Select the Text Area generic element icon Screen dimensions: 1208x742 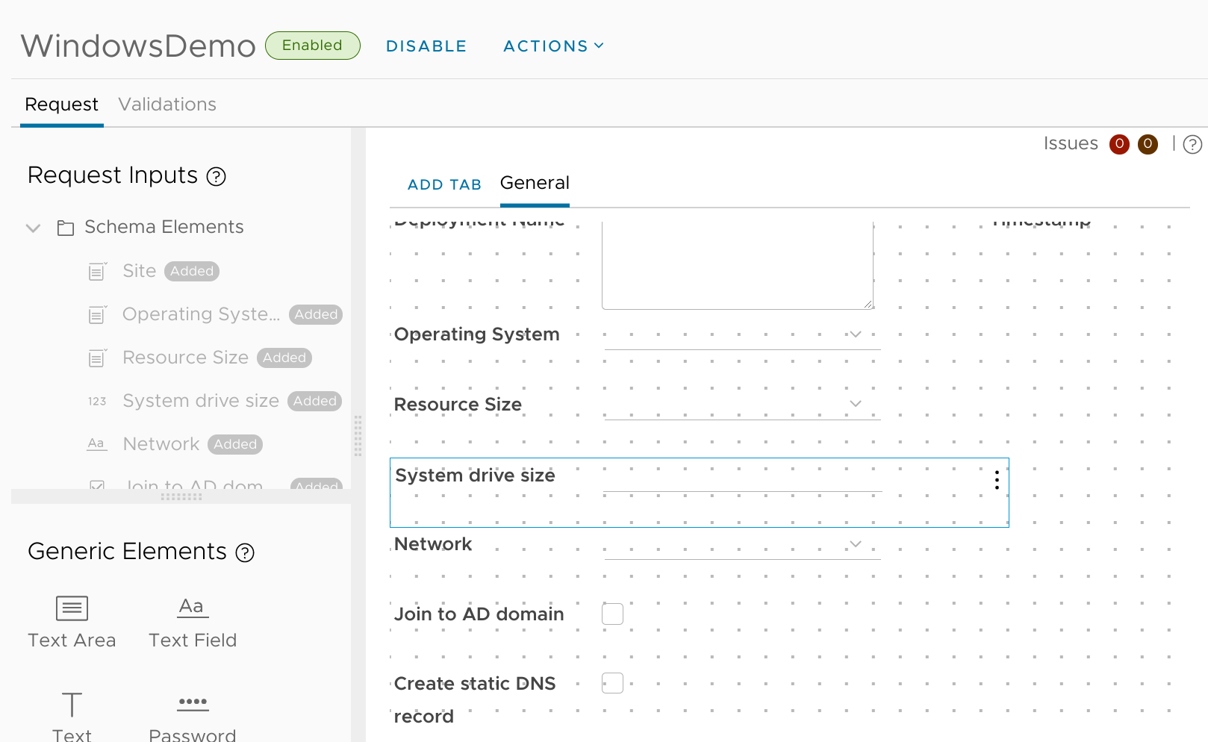click(72, 608)
